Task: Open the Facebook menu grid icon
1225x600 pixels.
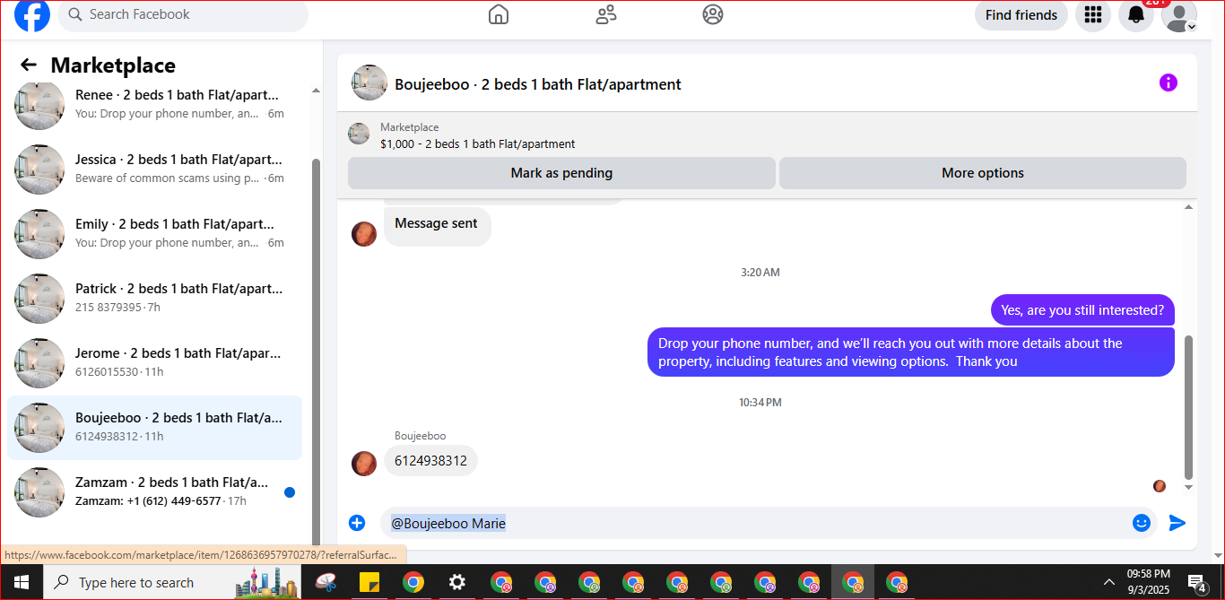Action: coord(1092,14)
